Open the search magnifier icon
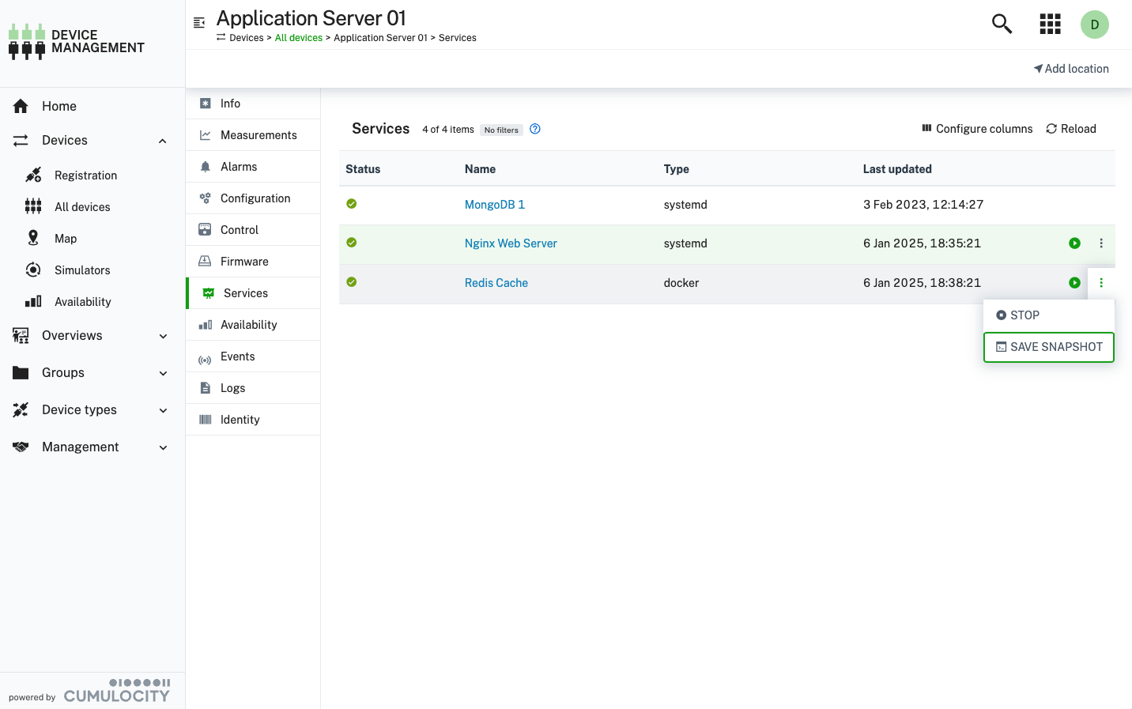Screen dimensions: 1132x709 coord(1002,24)
